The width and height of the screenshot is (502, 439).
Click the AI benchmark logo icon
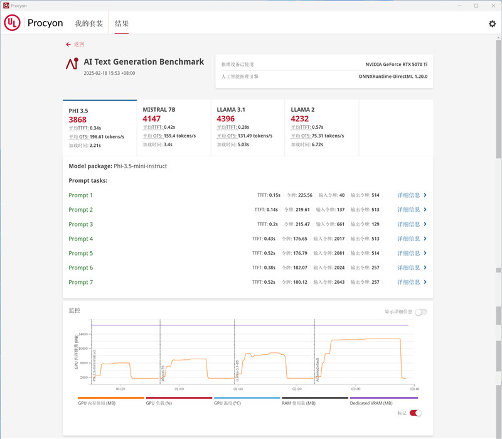(72, 64)
